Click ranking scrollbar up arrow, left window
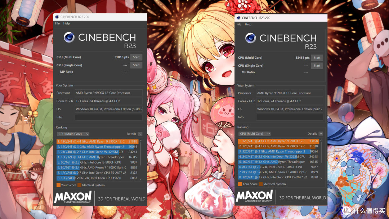Viewport: 389px width, 219px height. tap(141, 141)
